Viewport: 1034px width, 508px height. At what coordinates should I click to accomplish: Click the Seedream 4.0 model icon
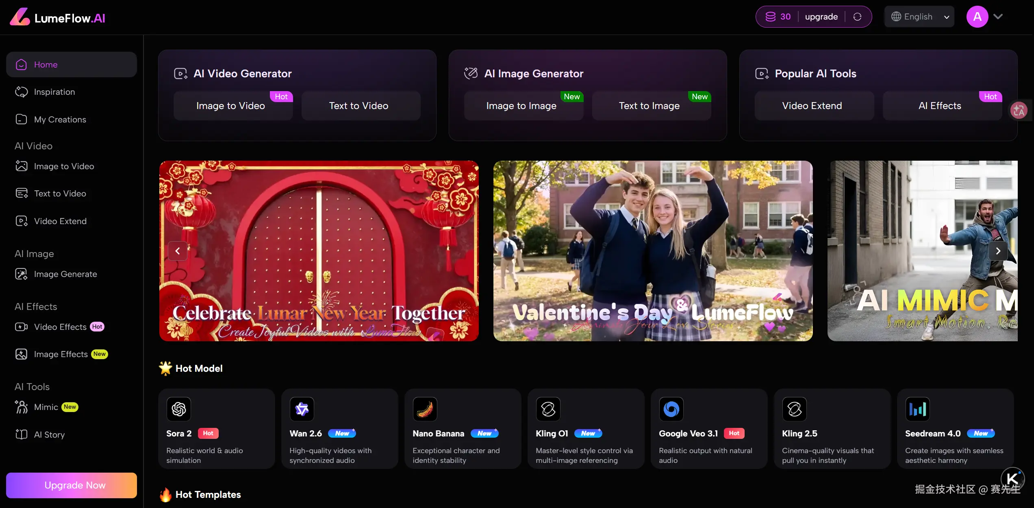coord(917,409)
